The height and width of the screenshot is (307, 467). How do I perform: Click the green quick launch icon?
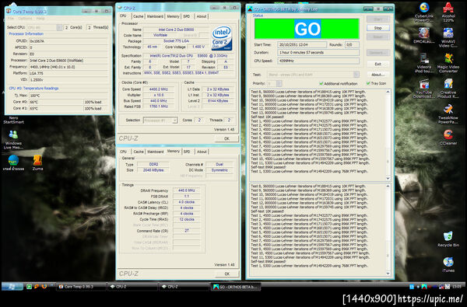click(30, 287)
